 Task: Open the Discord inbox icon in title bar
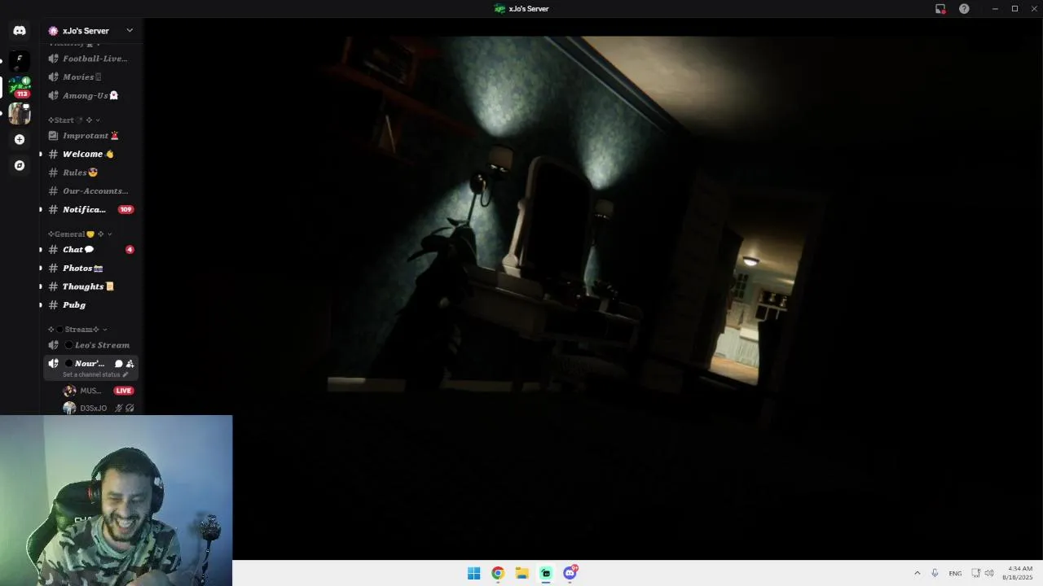pos(940,9)
